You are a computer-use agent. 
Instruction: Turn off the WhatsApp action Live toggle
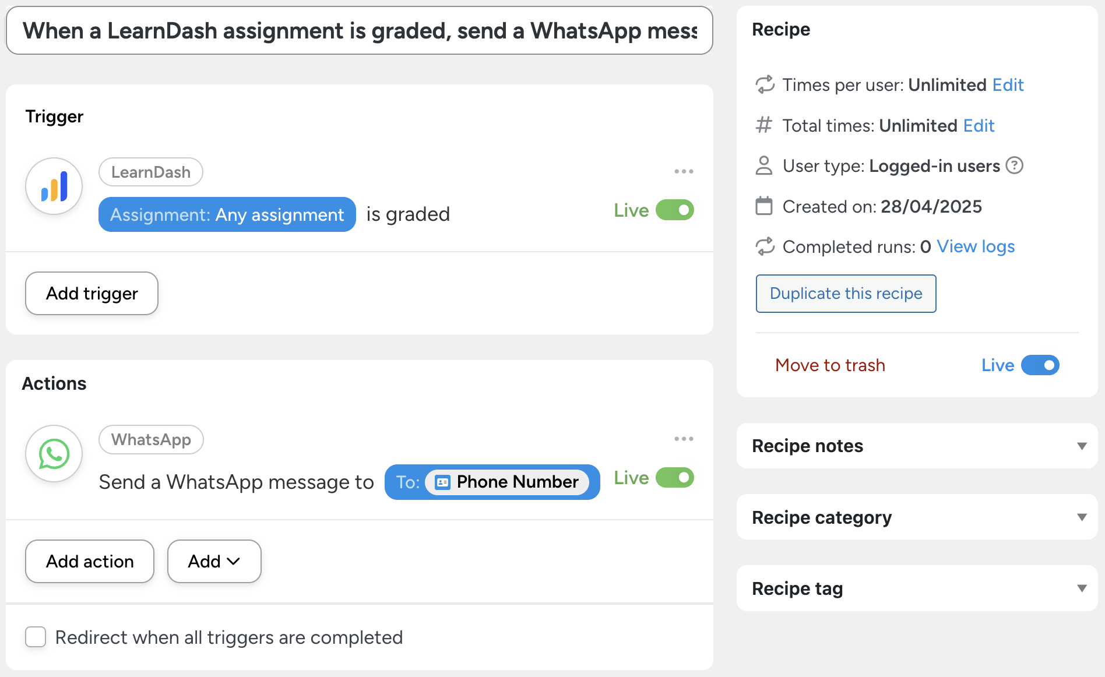675,478
